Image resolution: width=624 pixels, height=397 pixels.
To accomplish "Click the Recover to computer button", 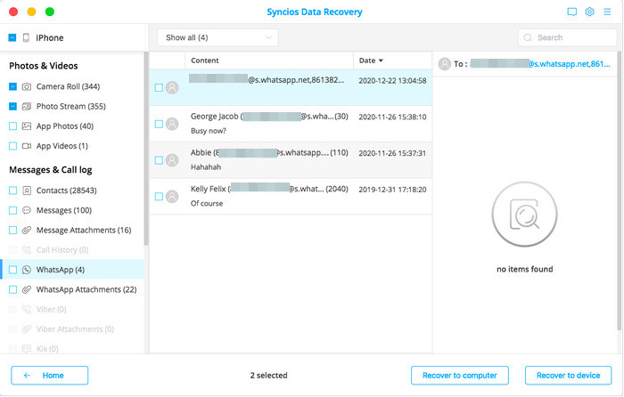I will [460, 376].
